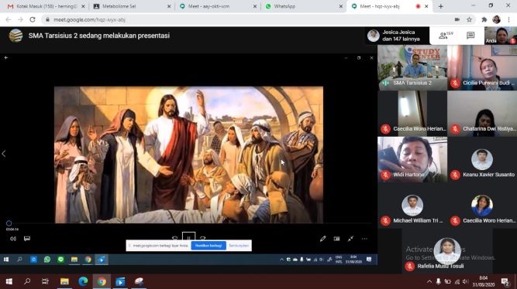
Task: Open the player's three-dots more options
Action: 364,239
